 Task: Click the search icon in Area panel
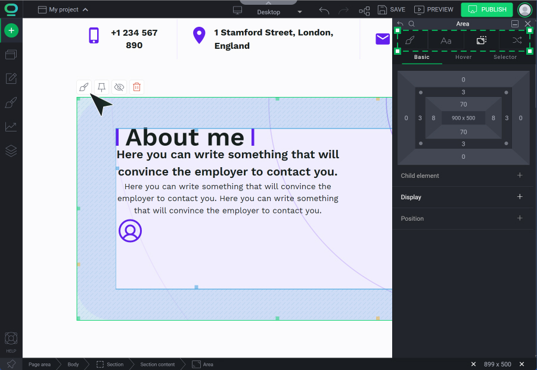412,24
